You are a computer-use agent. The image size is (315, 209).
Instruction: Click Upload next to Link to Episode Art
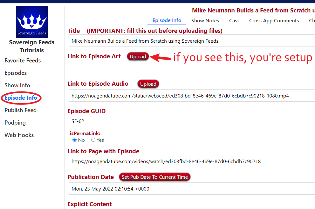pyautogui.click(x=138, y=57)
